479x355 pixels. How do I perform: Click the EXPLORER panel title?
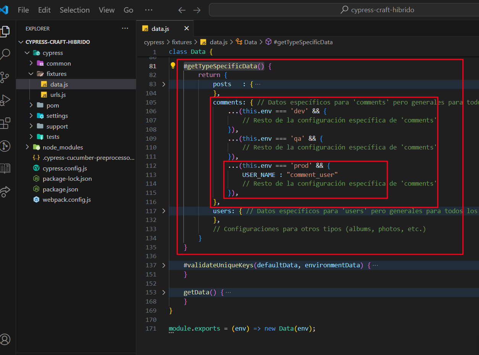(37, 29)
